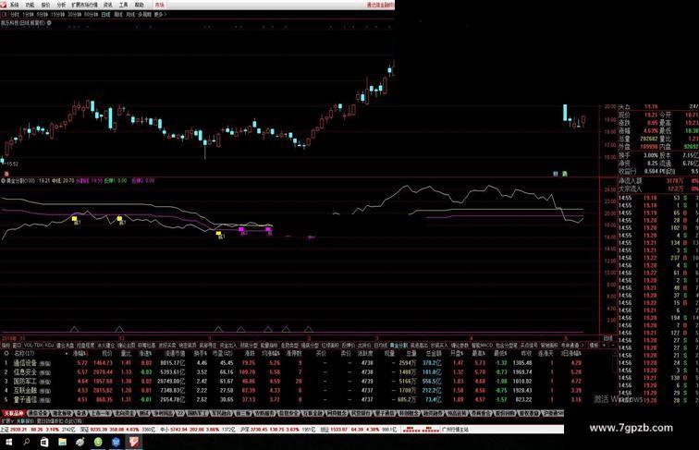Click the 关联品种 tab
This screenshot has width=699, height=450.
tap(13, 413)
